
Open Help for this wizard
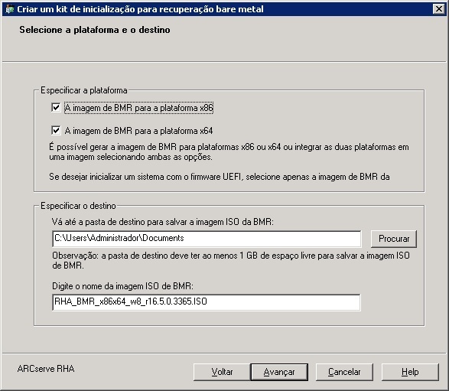point(410,372)
